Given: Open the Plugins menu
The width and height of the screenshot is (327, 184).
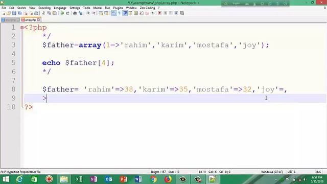Looking at the screenshot, I should tap(118, 8).
